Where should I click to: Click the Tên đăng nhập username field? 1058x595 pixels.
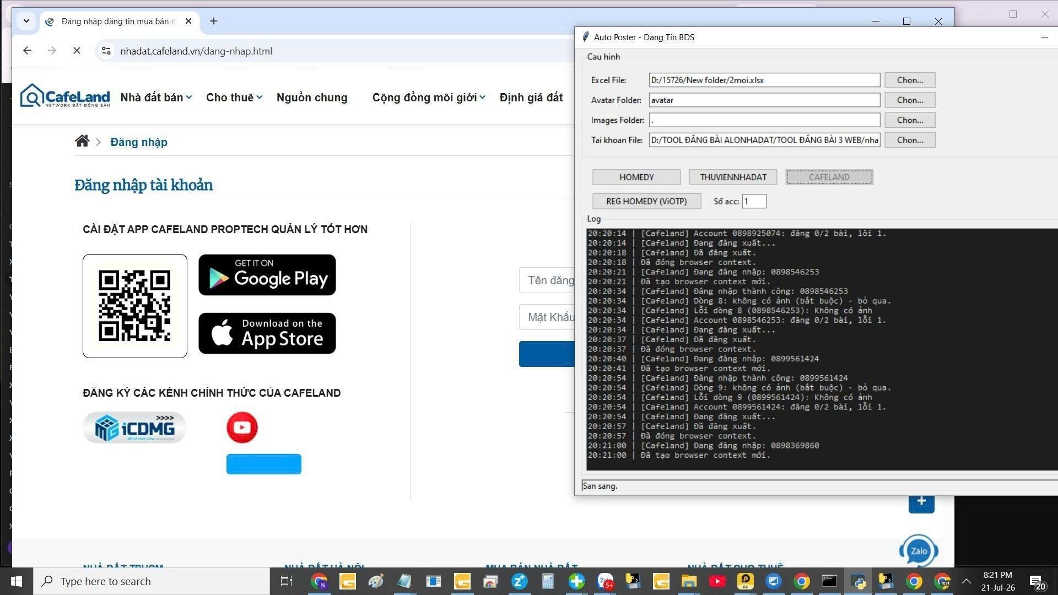pos(547,280)
